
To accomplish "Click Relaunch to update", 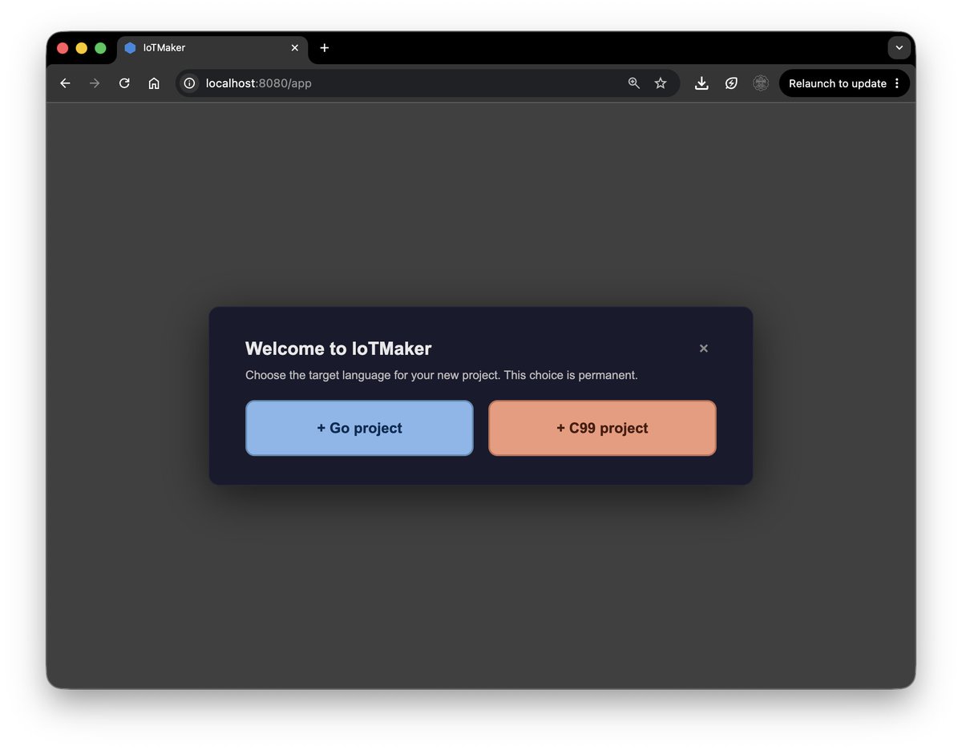I will [838, 83].
